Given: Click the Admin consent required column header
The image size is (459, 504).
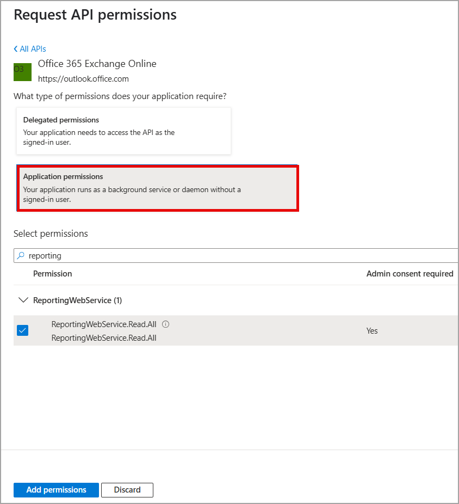Looking at the screenshot, I should click(410, 274).
